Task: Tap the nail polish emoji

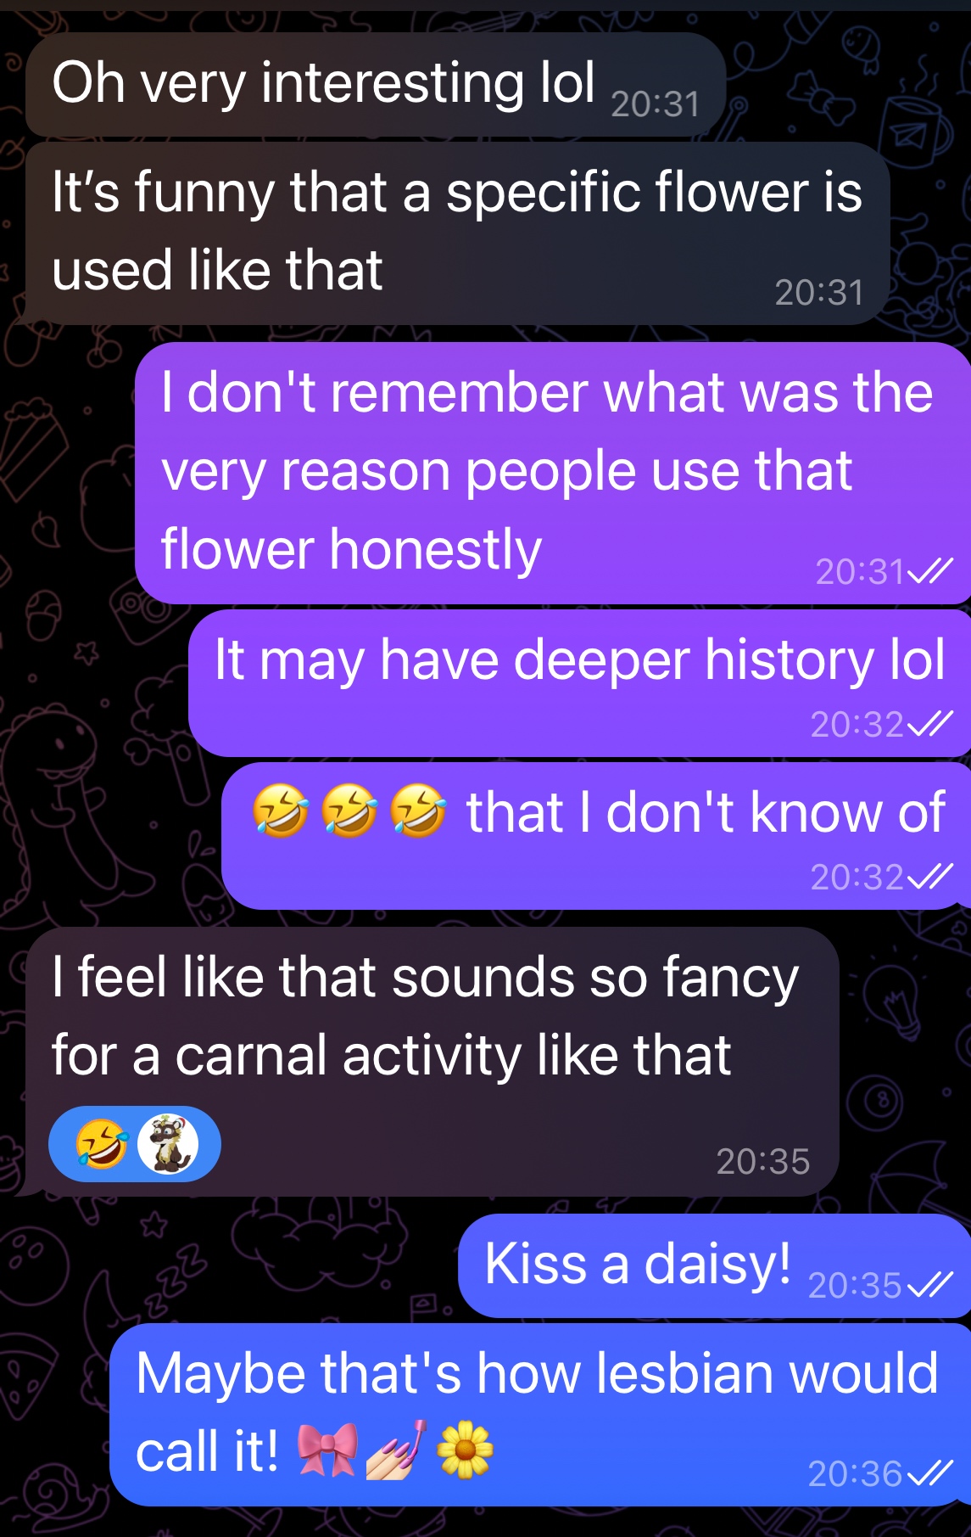Action: pos(395,1450)
